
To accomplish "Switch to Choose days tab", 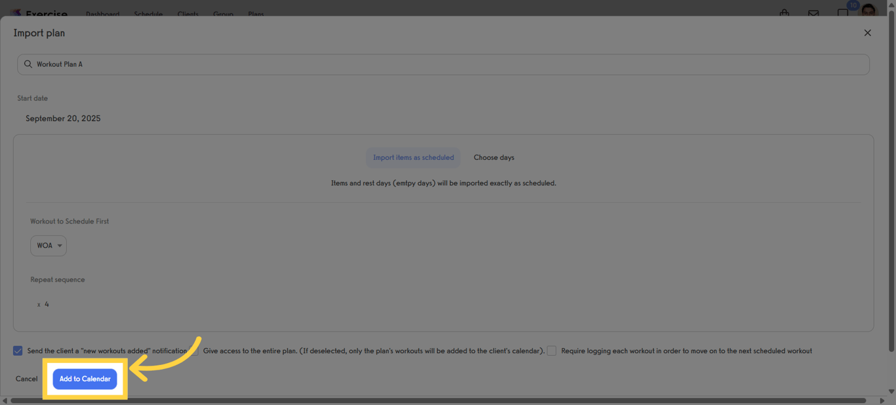I will [494, 157].
